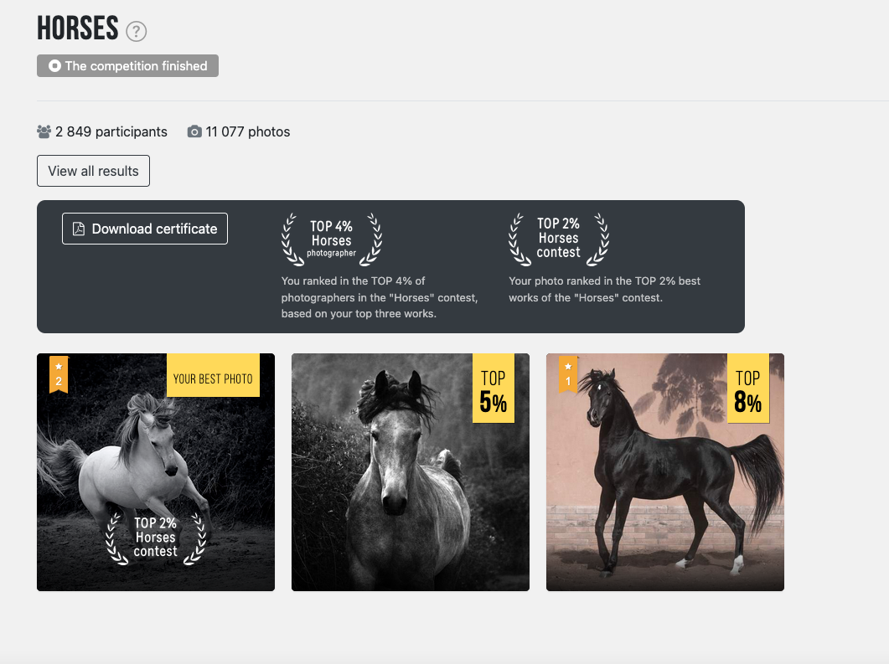This screenshot has width=889, height=664.
Task: Click the star ribbon numbered 1 on black horse photo
Action: point(568,374)
